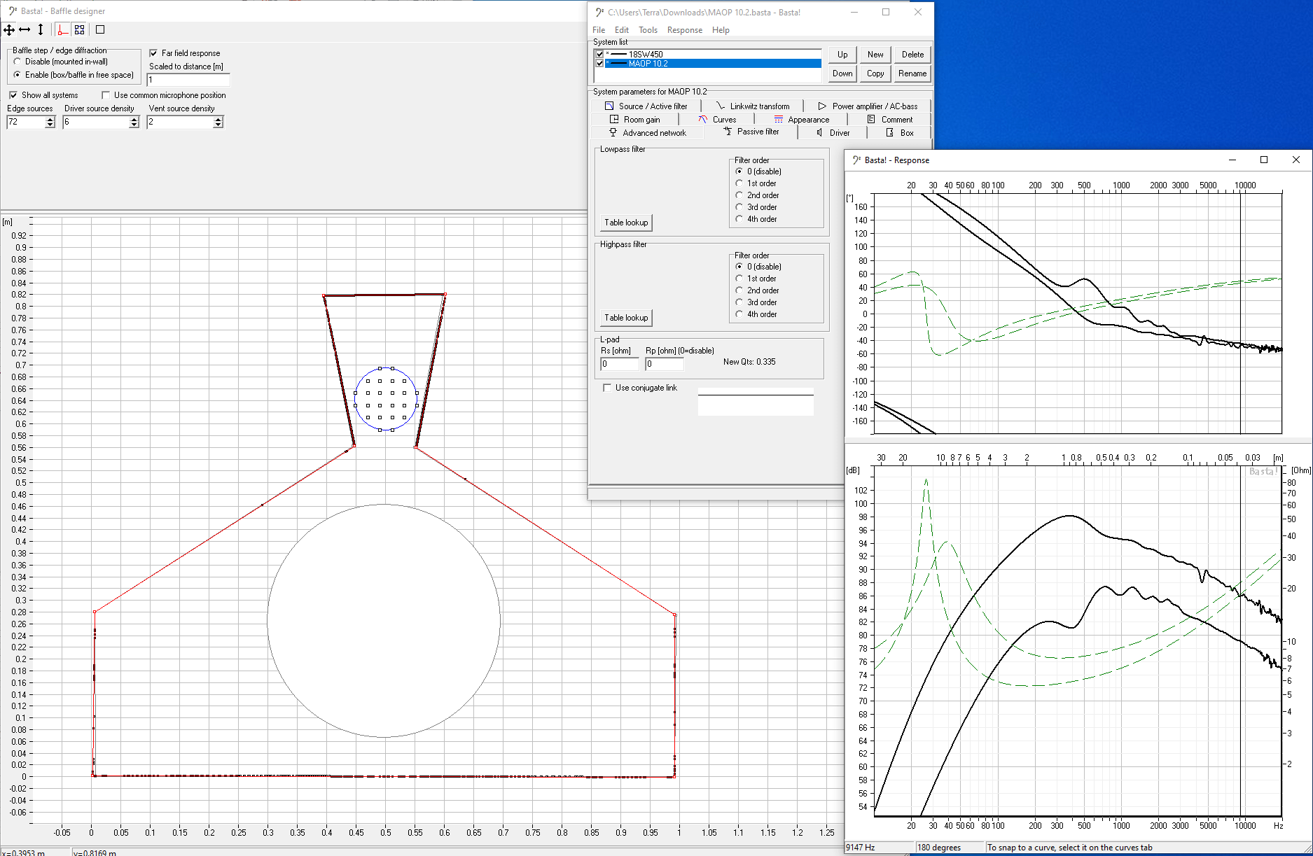Select Enable (box/baffle in free space)
This screenshot has height=856, width=1313.
pyautogui.click(x=18, y=75)
